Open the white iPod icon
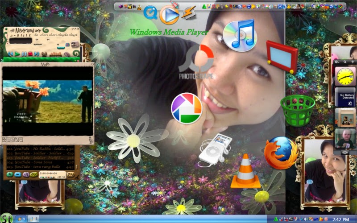The height and width of the screenshot is (223, 357). pos(215,149)
